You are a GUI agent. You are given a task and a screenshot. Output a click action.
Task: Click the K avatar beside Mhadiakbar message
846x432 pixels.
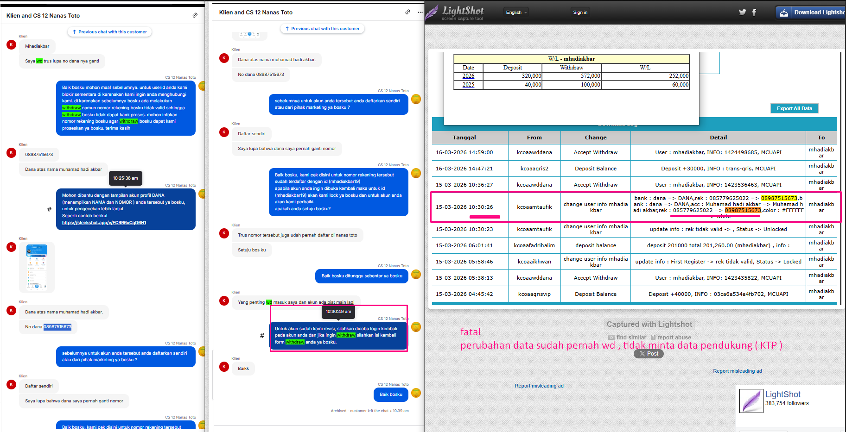pyautogui.click(x=12, y=45)
